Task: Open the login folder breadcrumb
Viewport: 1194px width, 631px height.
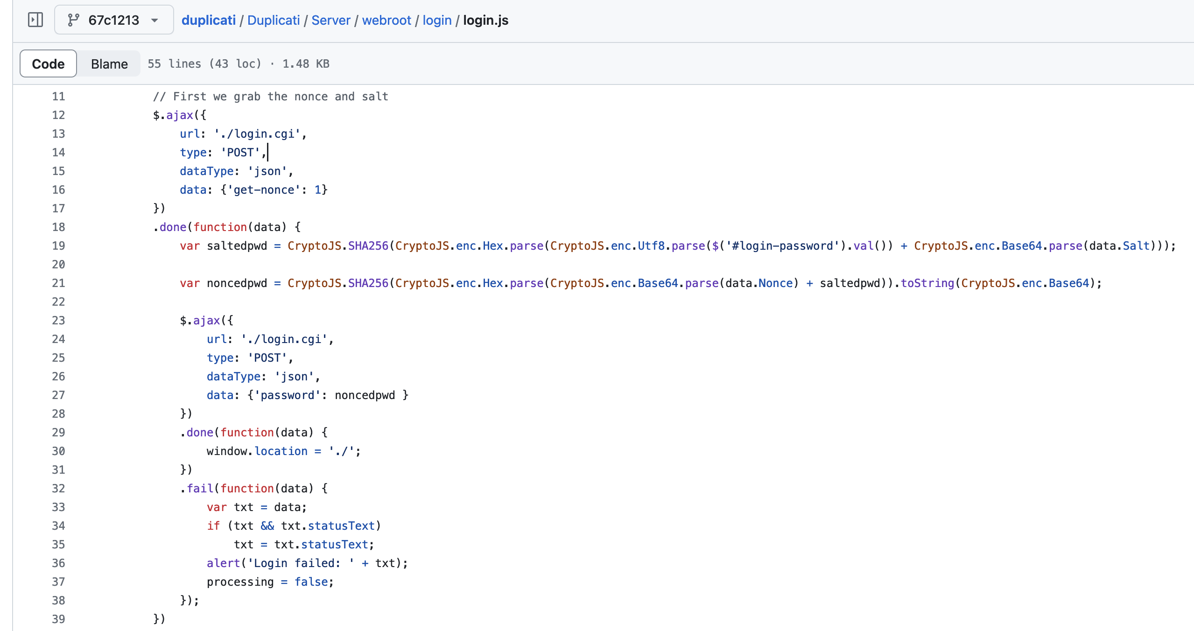Action: 437,20
